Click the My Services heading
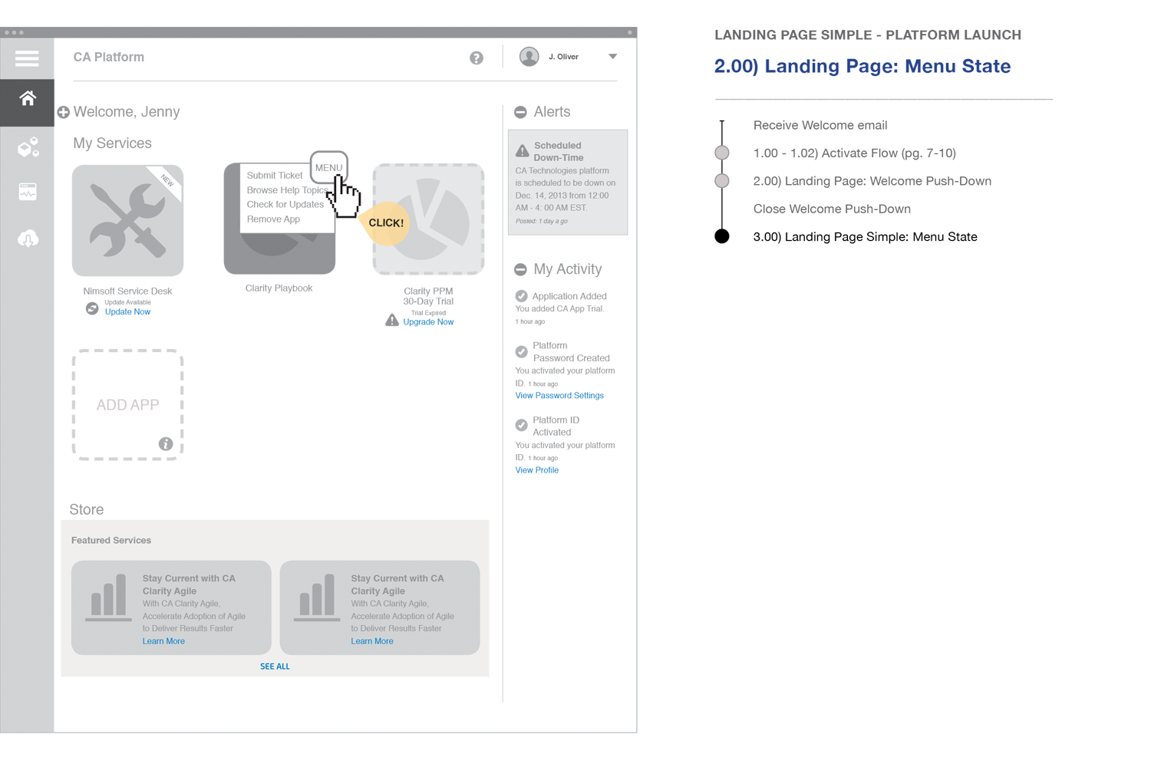Screen dimensions: 1151x767 (x=113, y=143)
